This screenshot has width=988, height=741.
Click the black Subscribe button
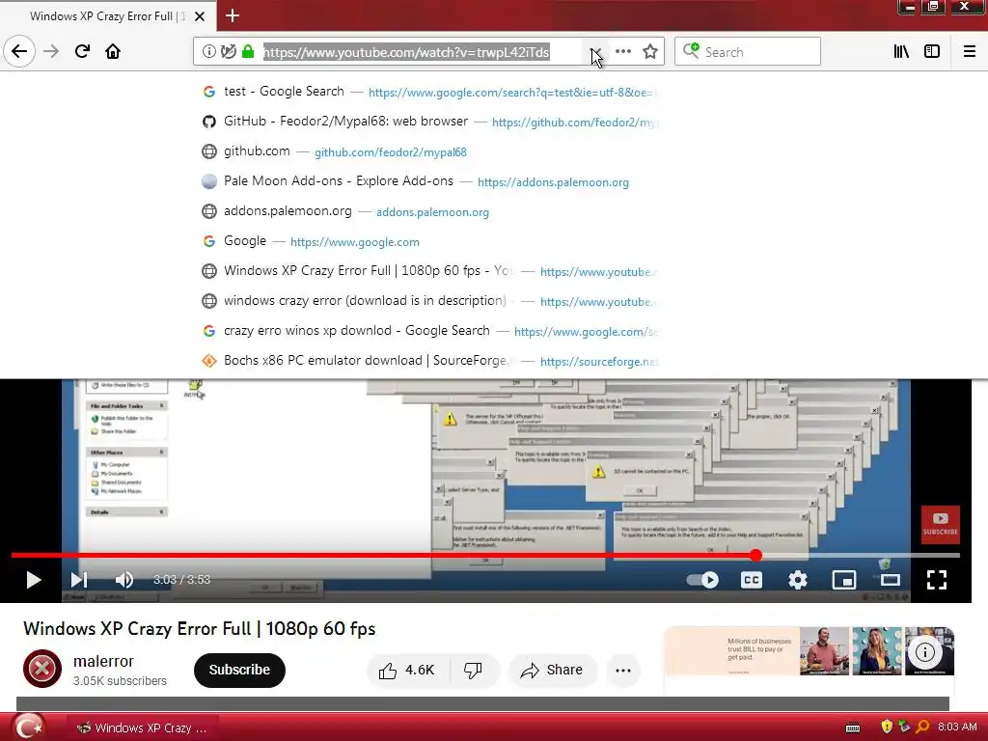(x=239, y=670)
